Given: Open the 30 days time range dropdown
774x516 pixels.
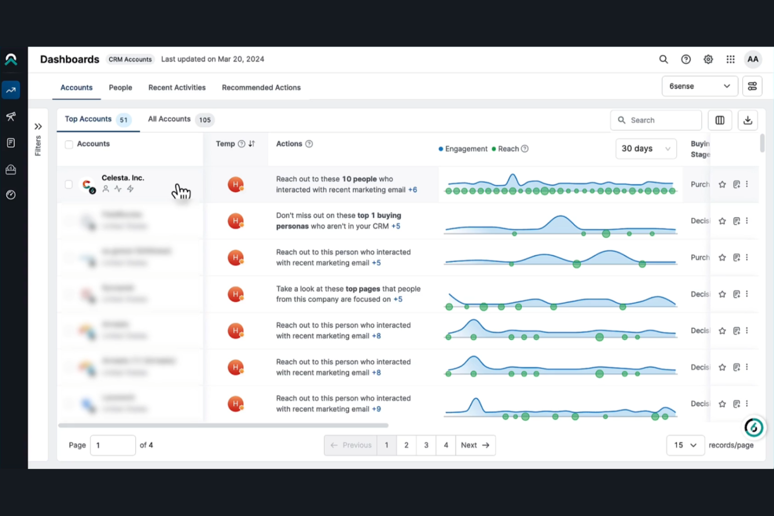Looking at the screenshot, I should coord(646,148).
